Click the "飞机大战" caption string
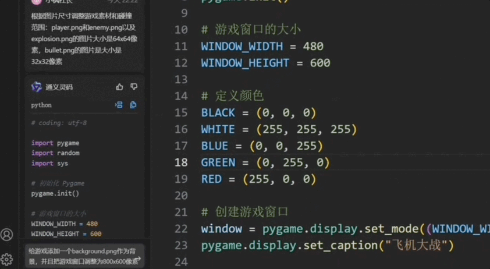490x269 pixels. tap(416, 245)
